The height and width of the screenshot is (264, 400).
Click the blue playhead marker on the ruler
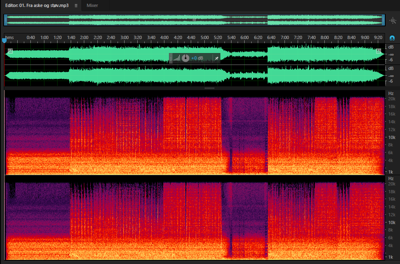pyautogui.click(x=4, y=40)
